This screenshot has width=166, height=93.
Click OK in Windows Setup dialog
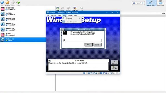click(88, 45)
